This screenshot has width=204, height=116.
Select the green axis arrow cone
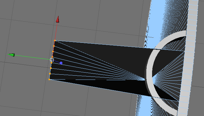click(11, 55)
